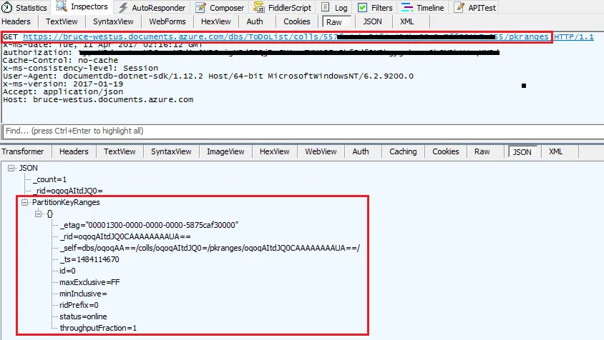
Task: Open the response Raw tab
Action: pyautogui.click(x=482, y=151)
